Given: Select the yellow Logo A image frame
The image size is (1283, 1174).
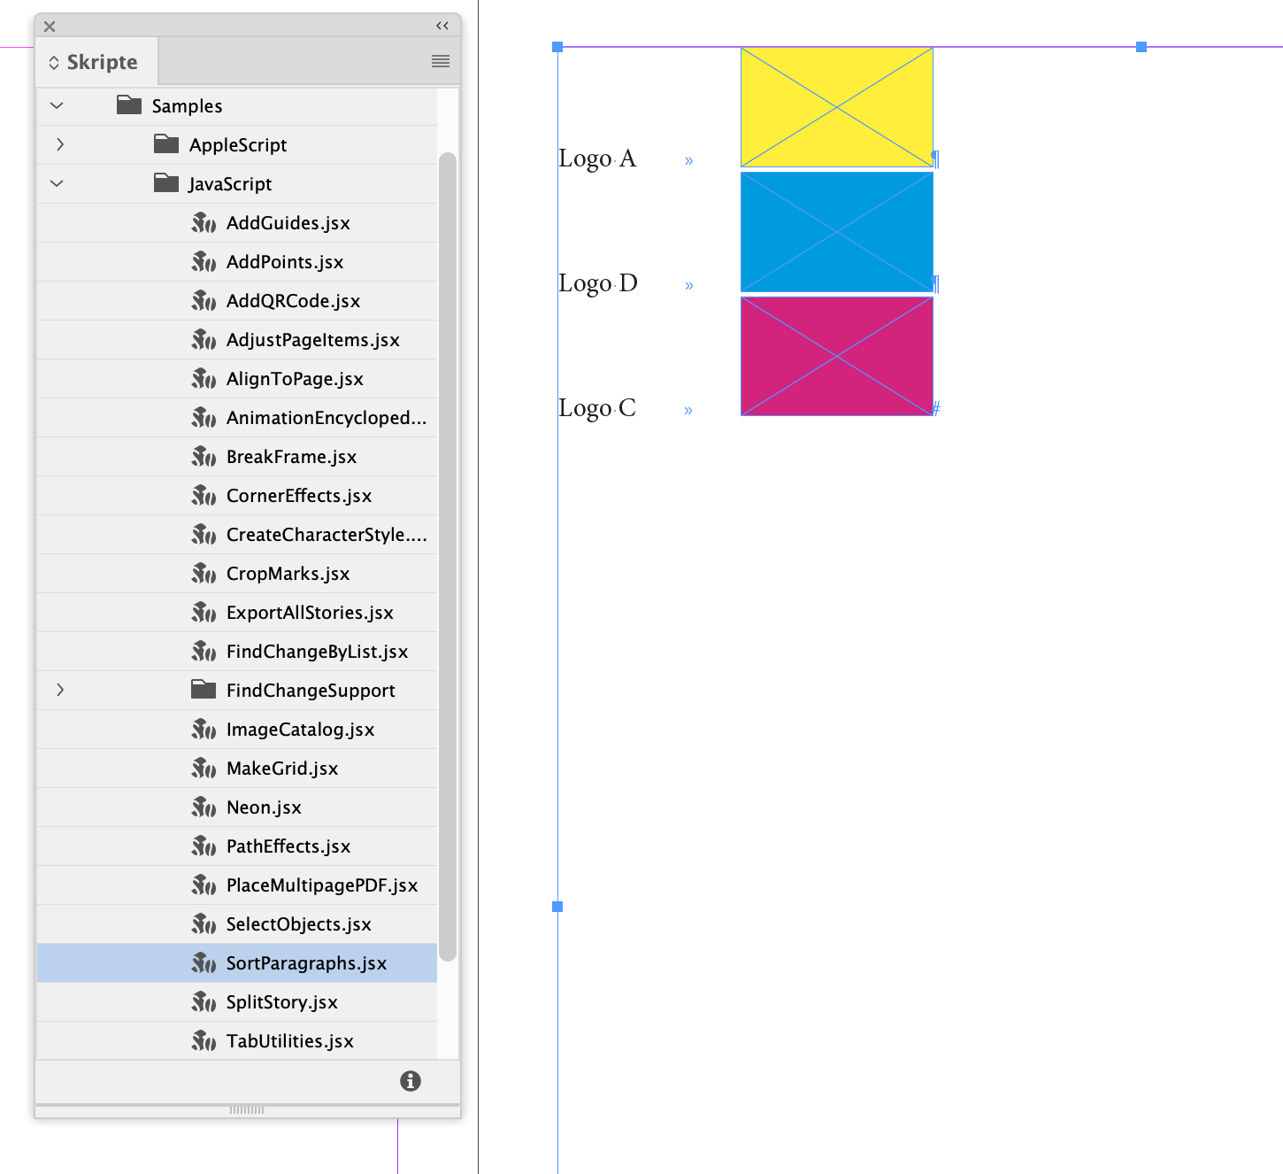Looking at the screenshot, I should (836, 106).
